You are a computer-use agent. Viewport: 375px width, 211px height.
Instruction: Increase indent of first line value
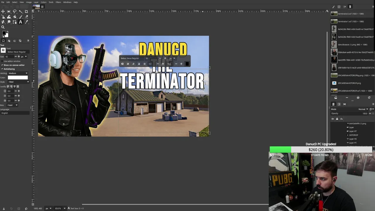pos(19,91)
